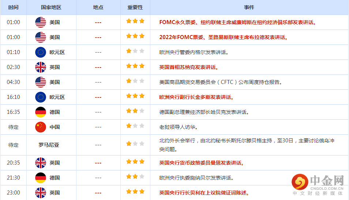Viewport: 349px width, 200px height.
Task: Click the 罗马尼亚 country cell
Action: (x=49, y=145)
